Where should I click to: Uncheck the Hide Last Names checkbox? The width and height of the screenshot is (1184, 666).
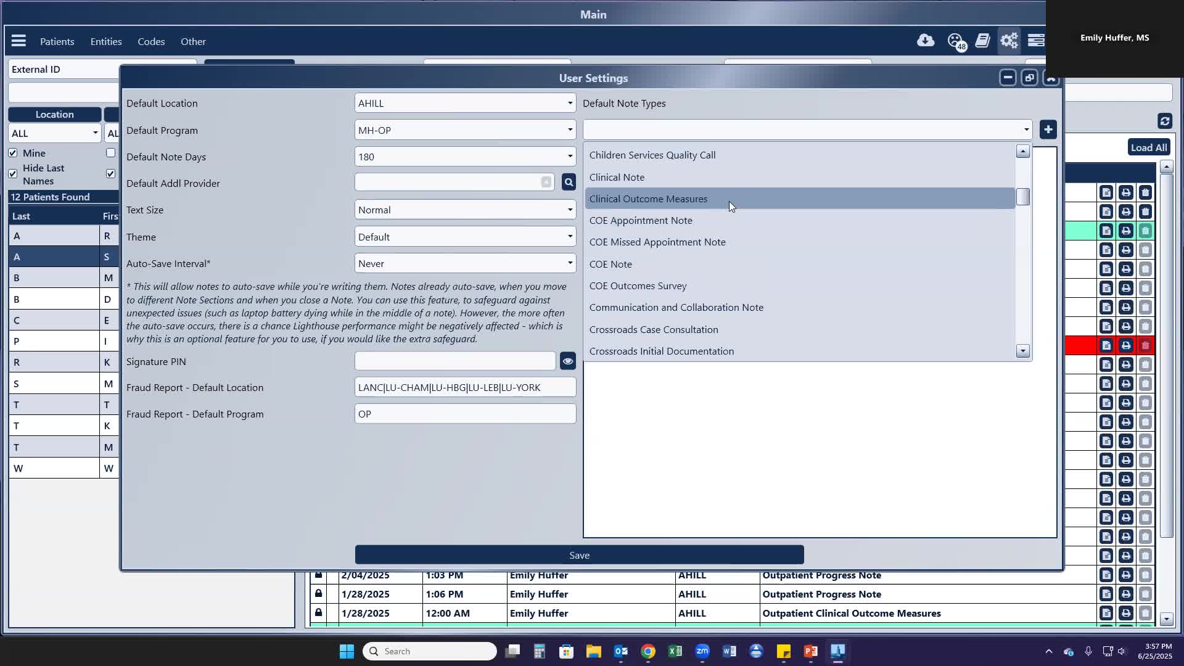point(13,173)
